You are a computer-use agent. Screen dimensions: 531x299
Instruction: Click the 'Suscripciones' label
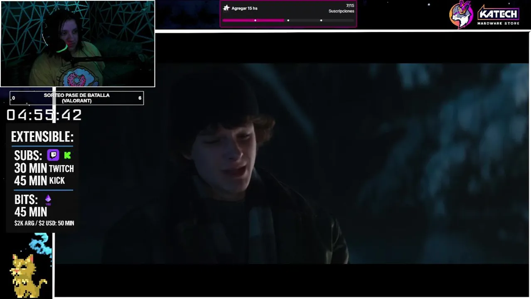341,11
